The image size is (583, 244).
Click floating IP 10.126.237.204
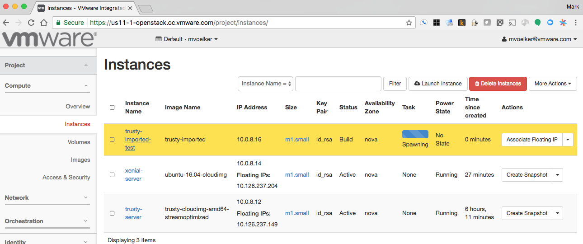point(257,186)
